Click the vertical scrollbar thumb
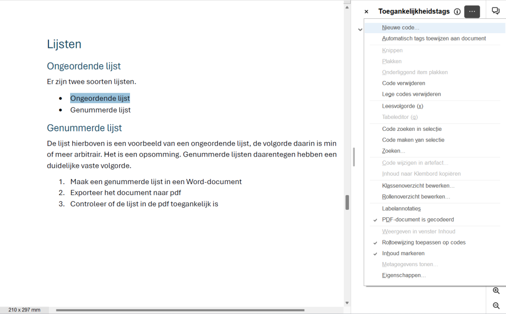Image resolution: width=506 pixels, height=314 pixels. pos(347,202)
